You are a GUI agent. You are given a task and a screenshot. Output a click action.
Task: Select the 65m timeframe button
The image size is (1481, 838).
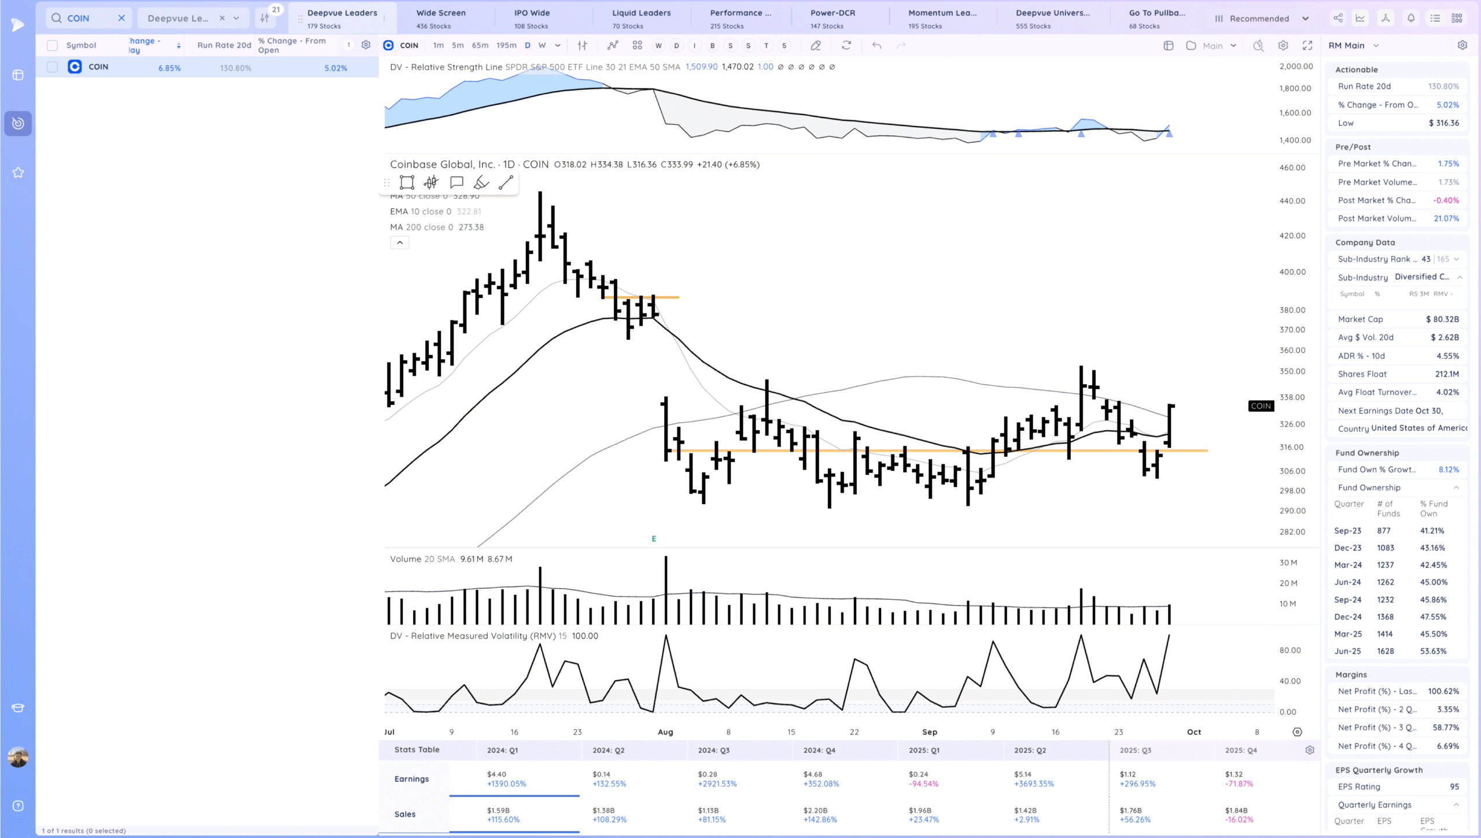[x=480, y=45]
